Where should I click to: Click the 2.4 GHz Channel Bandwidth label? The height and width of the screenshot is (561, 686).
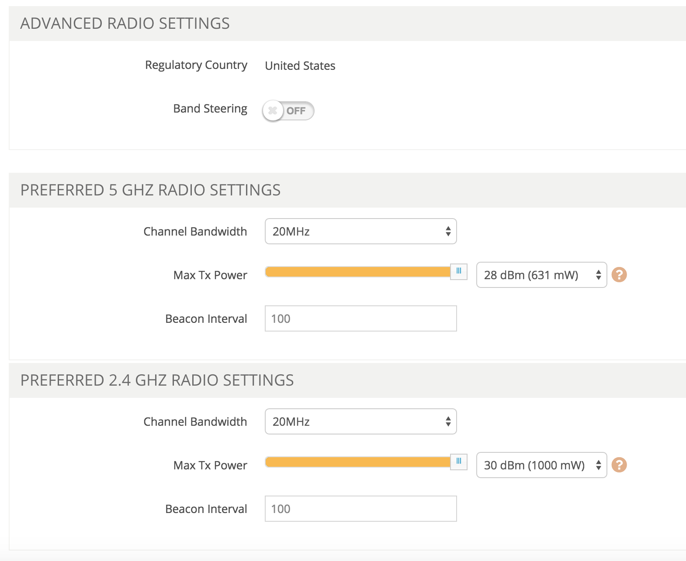click(x=195, y=422)
